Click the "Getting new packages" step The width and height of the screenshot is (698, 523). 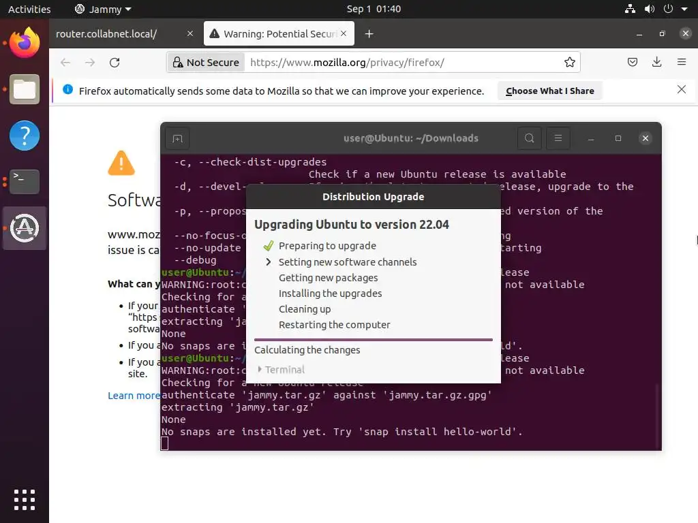[328, 278]
